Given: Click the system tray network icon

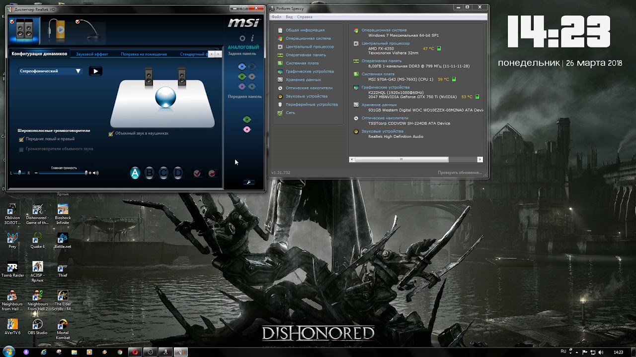Looking at the screenshot, I should pyautogui.click(x=592, y=352).
